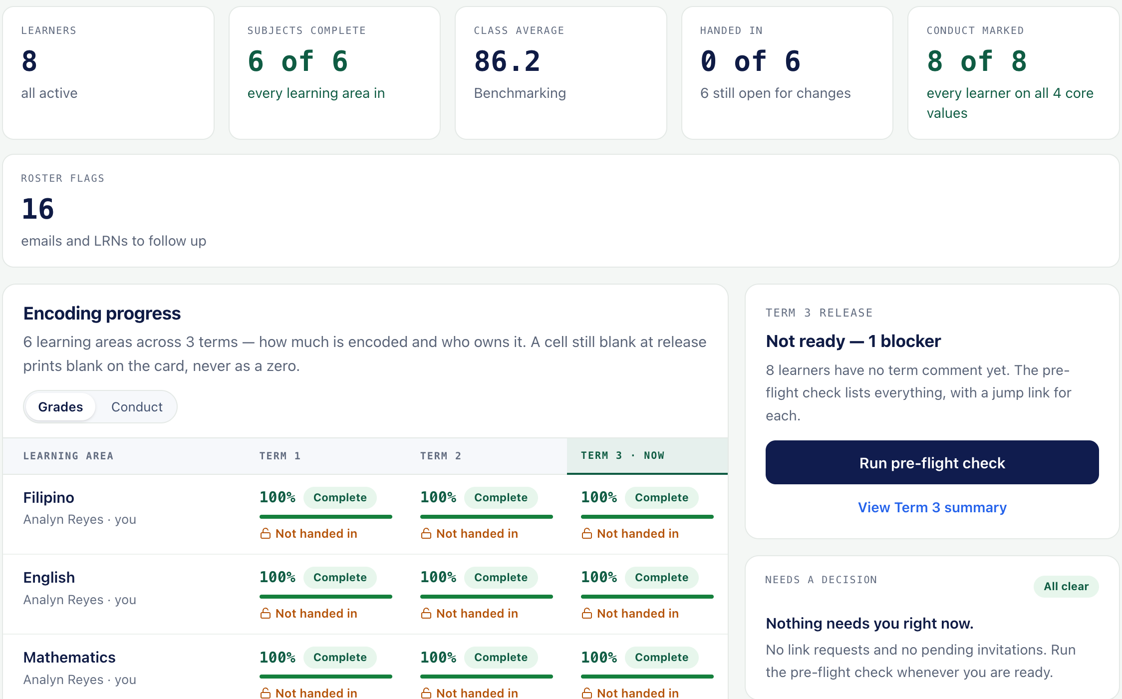The image size is (1122, 699).
Task: Click lock icon for English Term 1
Action: pos(266,614)
